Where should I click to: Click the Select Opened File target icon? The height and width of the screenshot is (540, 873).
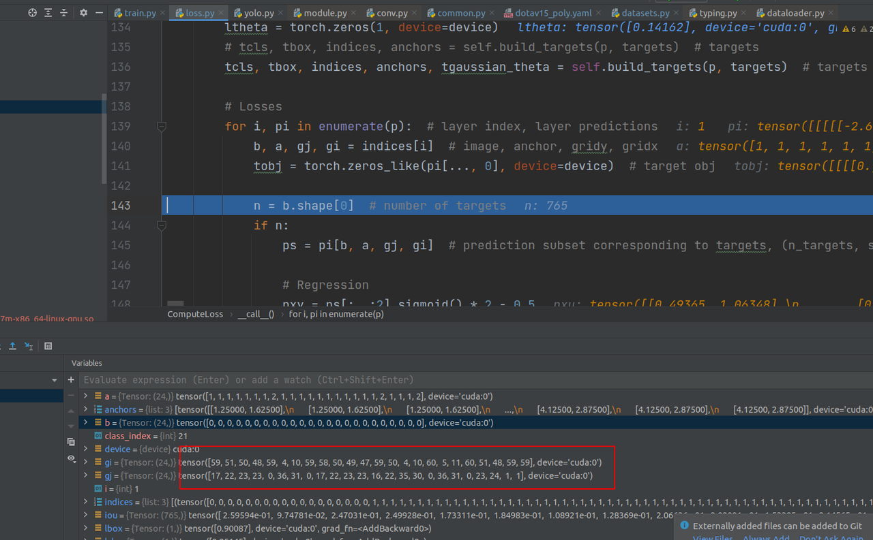coord(33,13)
